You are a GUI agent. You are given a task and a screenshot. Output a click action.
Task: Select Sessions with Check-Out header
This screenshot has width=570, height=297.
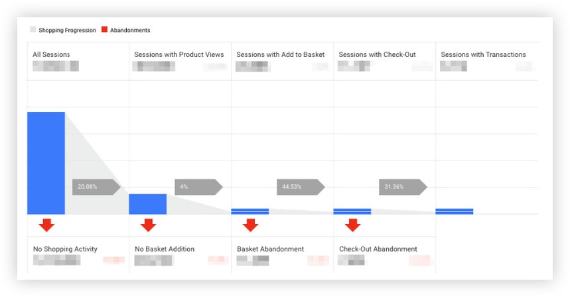point(377,54)
